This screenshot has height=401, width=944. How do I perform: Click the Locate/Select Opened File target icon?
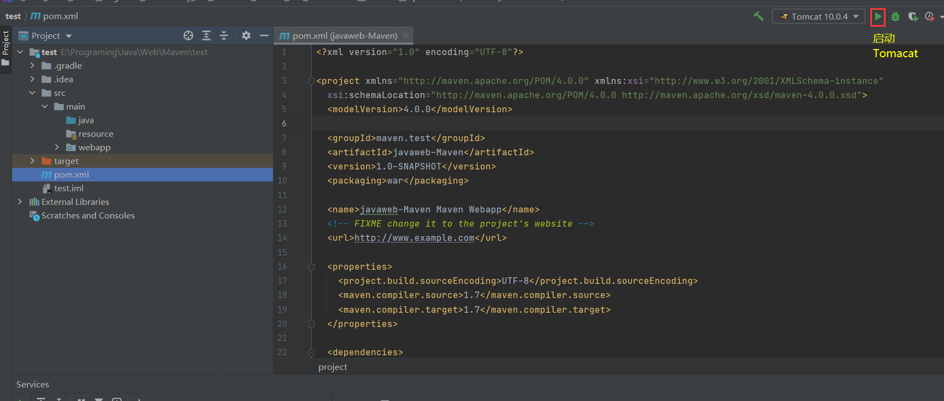[x=188, y=35]
